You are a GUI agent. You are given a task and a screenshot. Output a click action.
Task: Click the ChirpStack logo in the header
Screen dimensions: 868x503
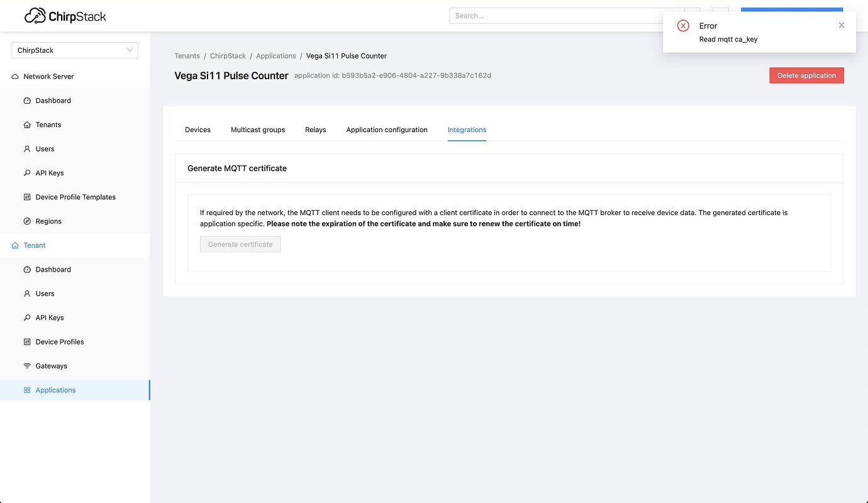[x=64, y=16]
